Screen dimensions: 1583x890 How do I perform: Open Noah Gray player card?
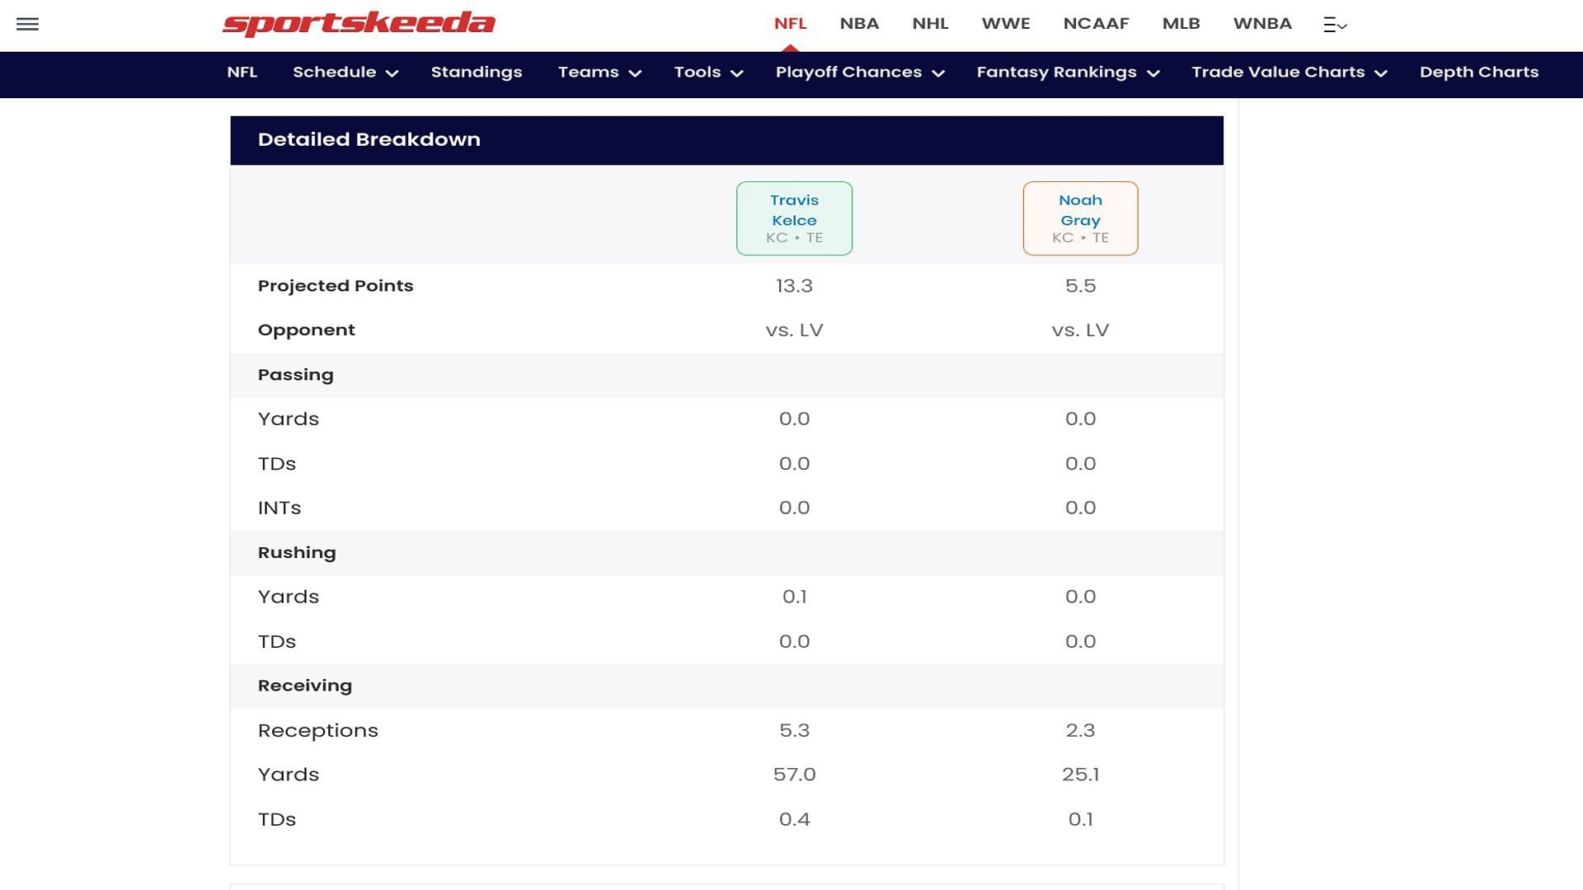[x=1080, y=218]
